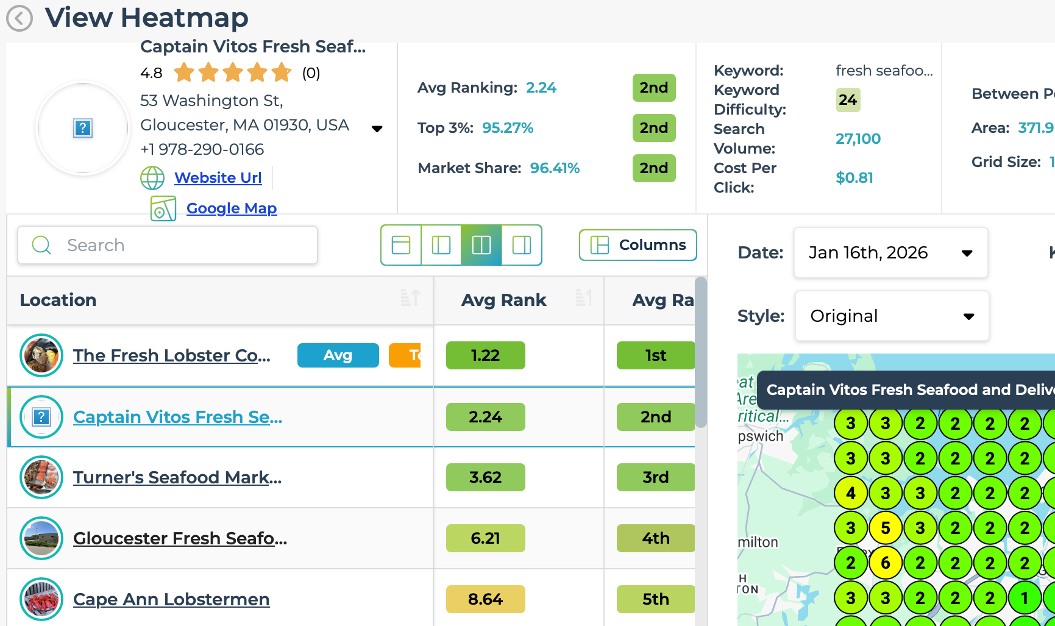Viewport: 1055px width, 626px height.
Task: Open the Google Map link
Action: [x=232, y=208]
